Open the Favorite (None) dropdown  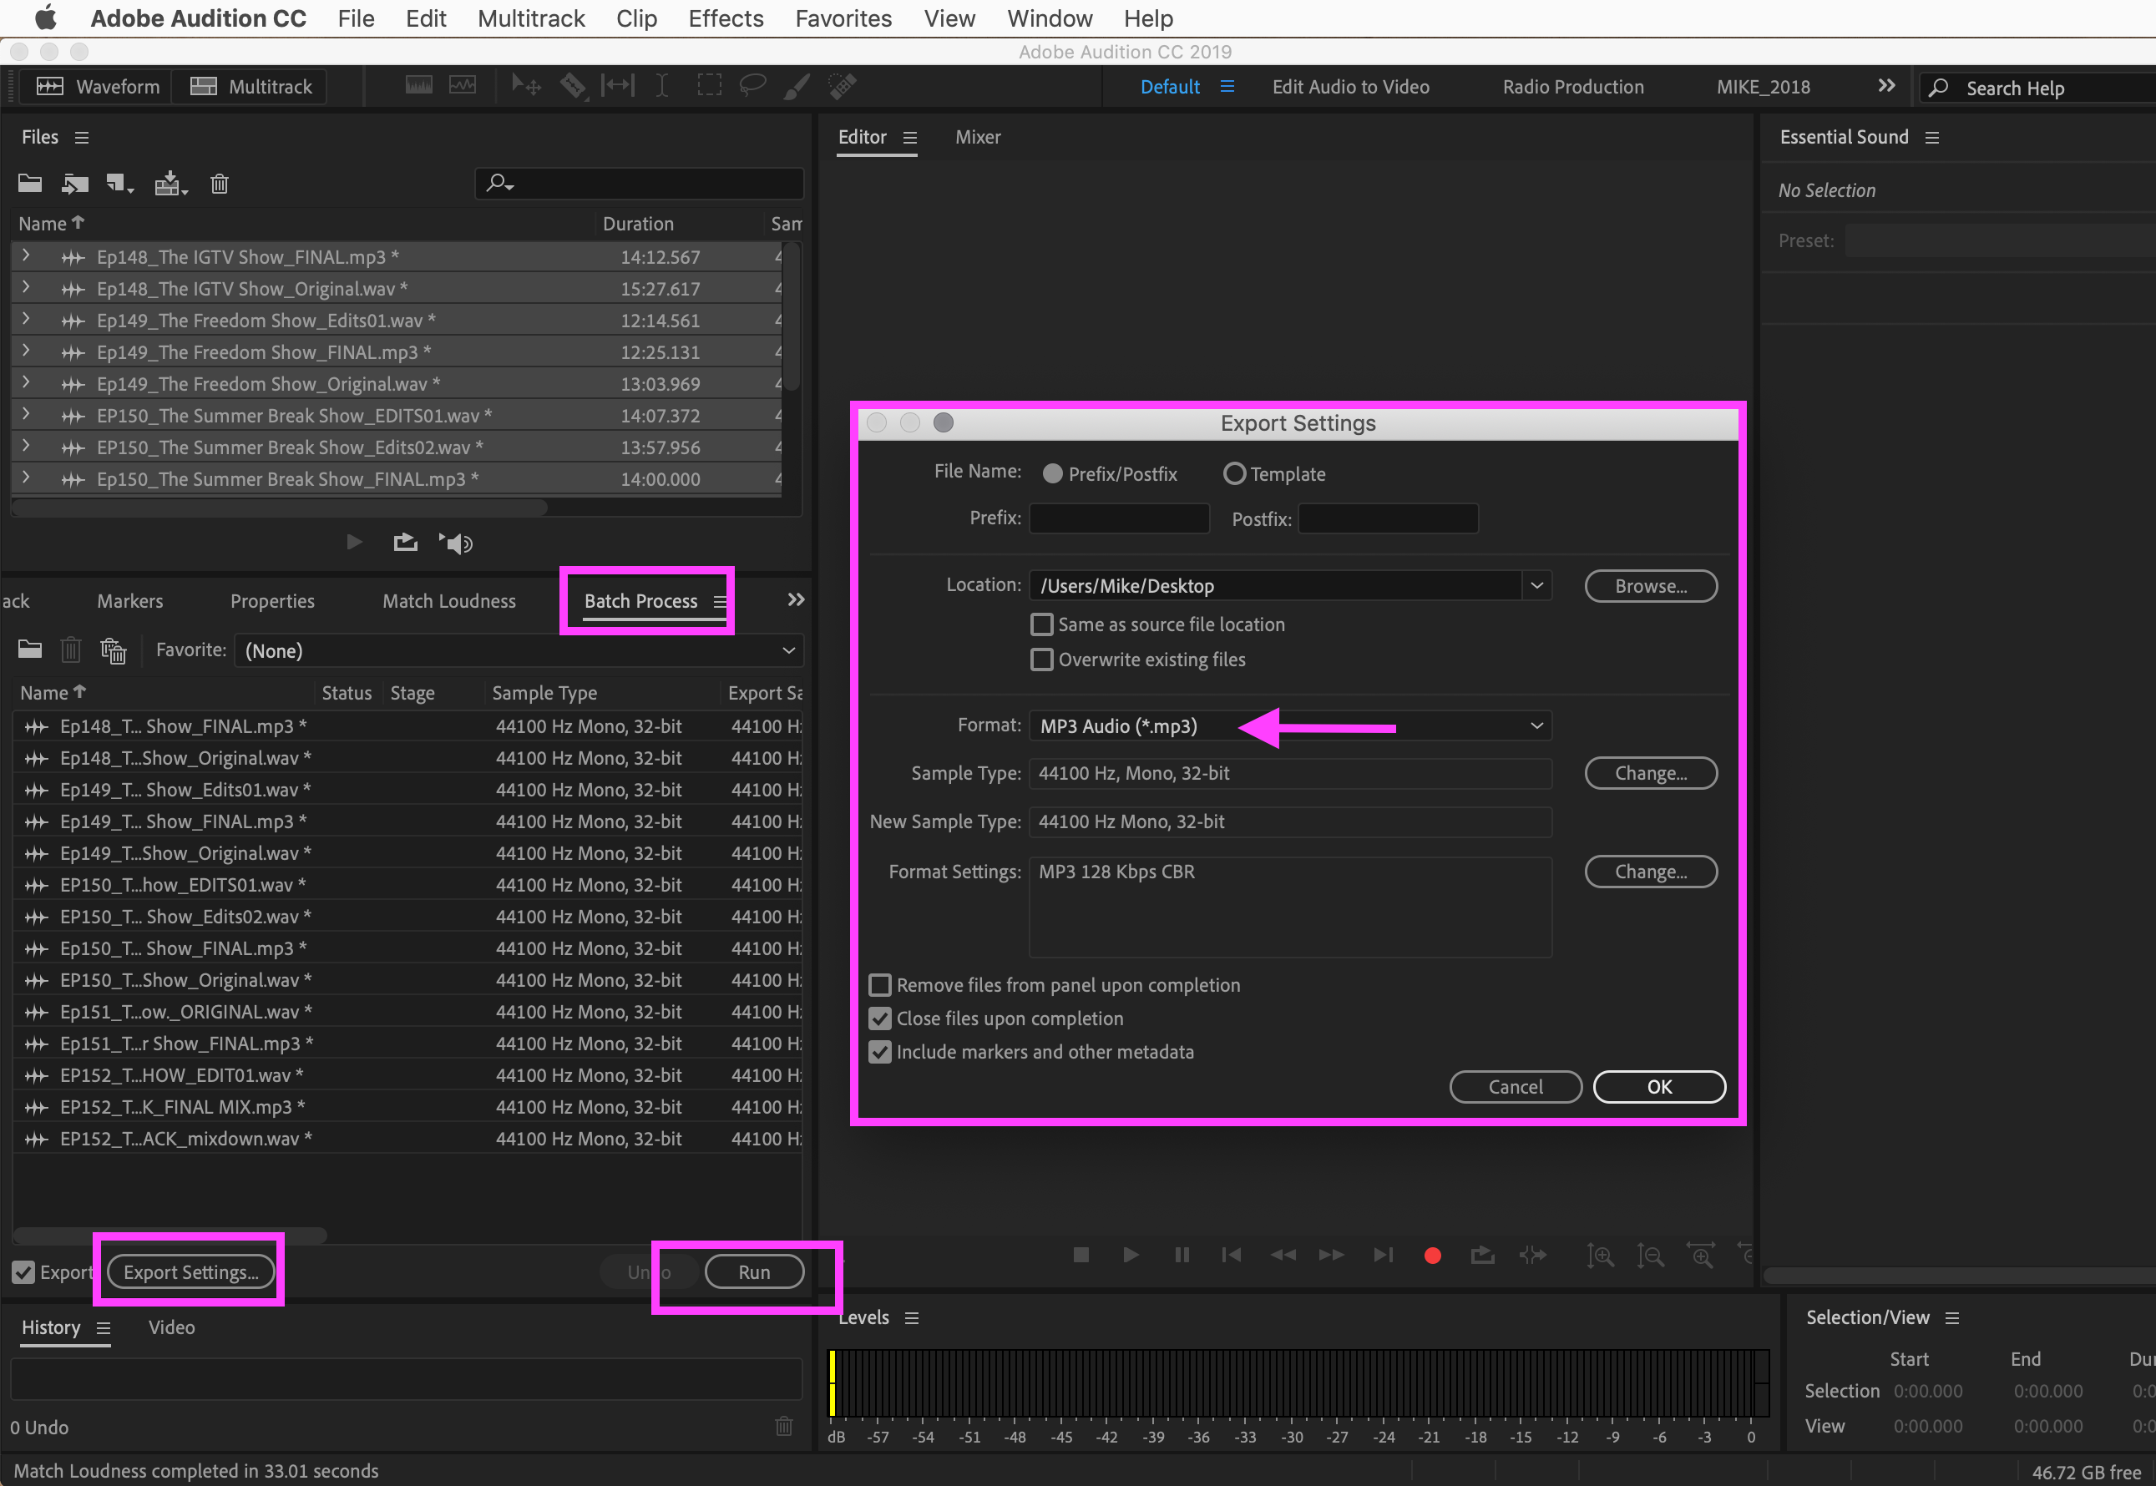(x=519, y=649)
